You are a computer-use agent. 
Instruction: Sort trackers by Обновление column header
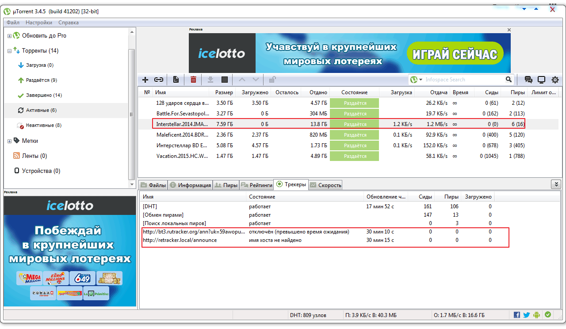[385, 197]
